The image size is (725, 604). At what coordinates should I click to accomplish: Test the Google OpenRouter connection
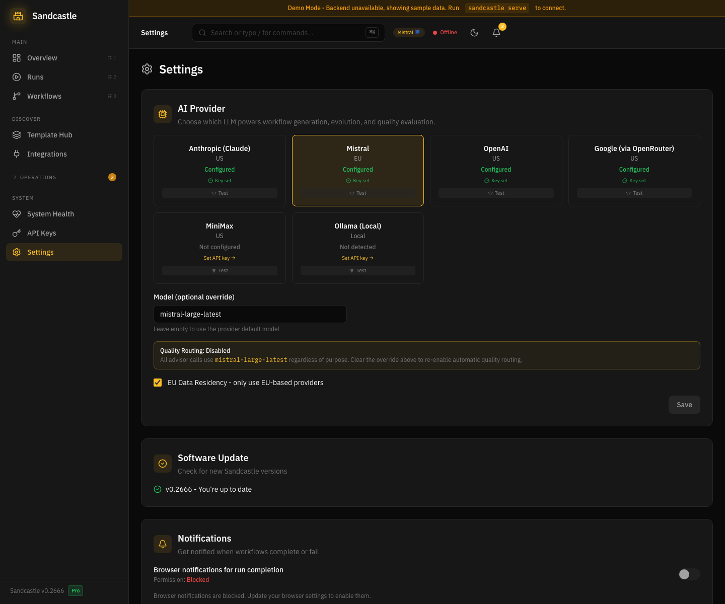(634, 193)
